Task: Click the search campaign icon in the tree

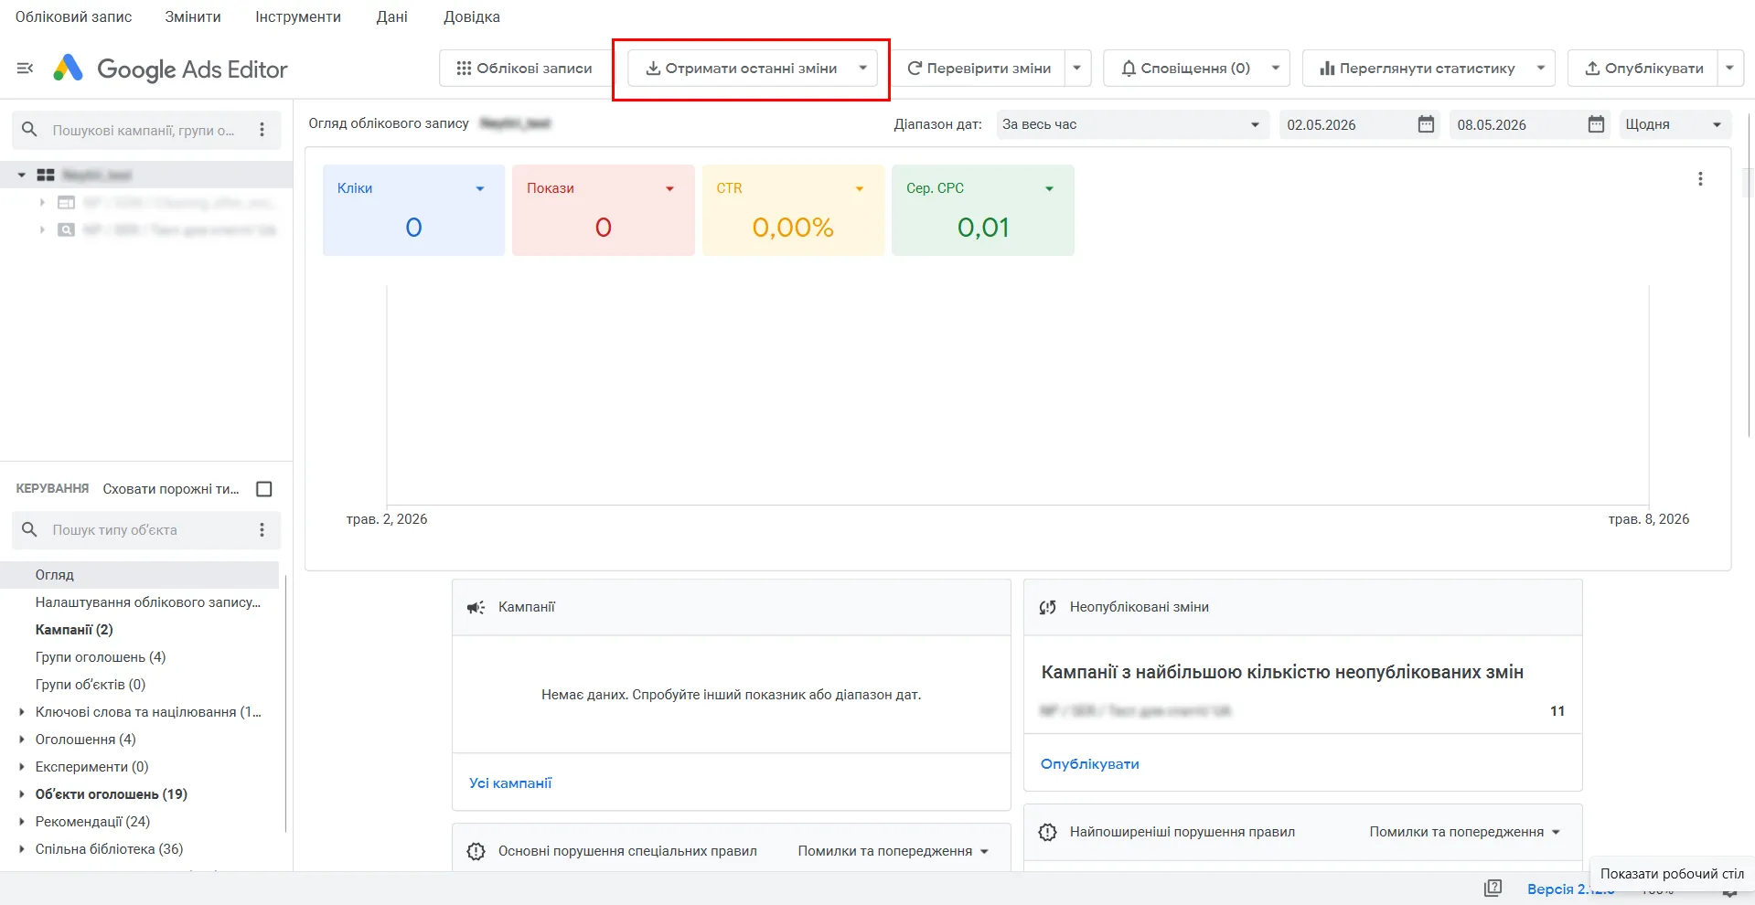Action: pyautogui.click(x=67, y=229)
